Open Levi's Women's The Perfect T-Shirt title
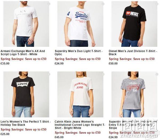The image size is (160, 140). (x=26, y=123)
